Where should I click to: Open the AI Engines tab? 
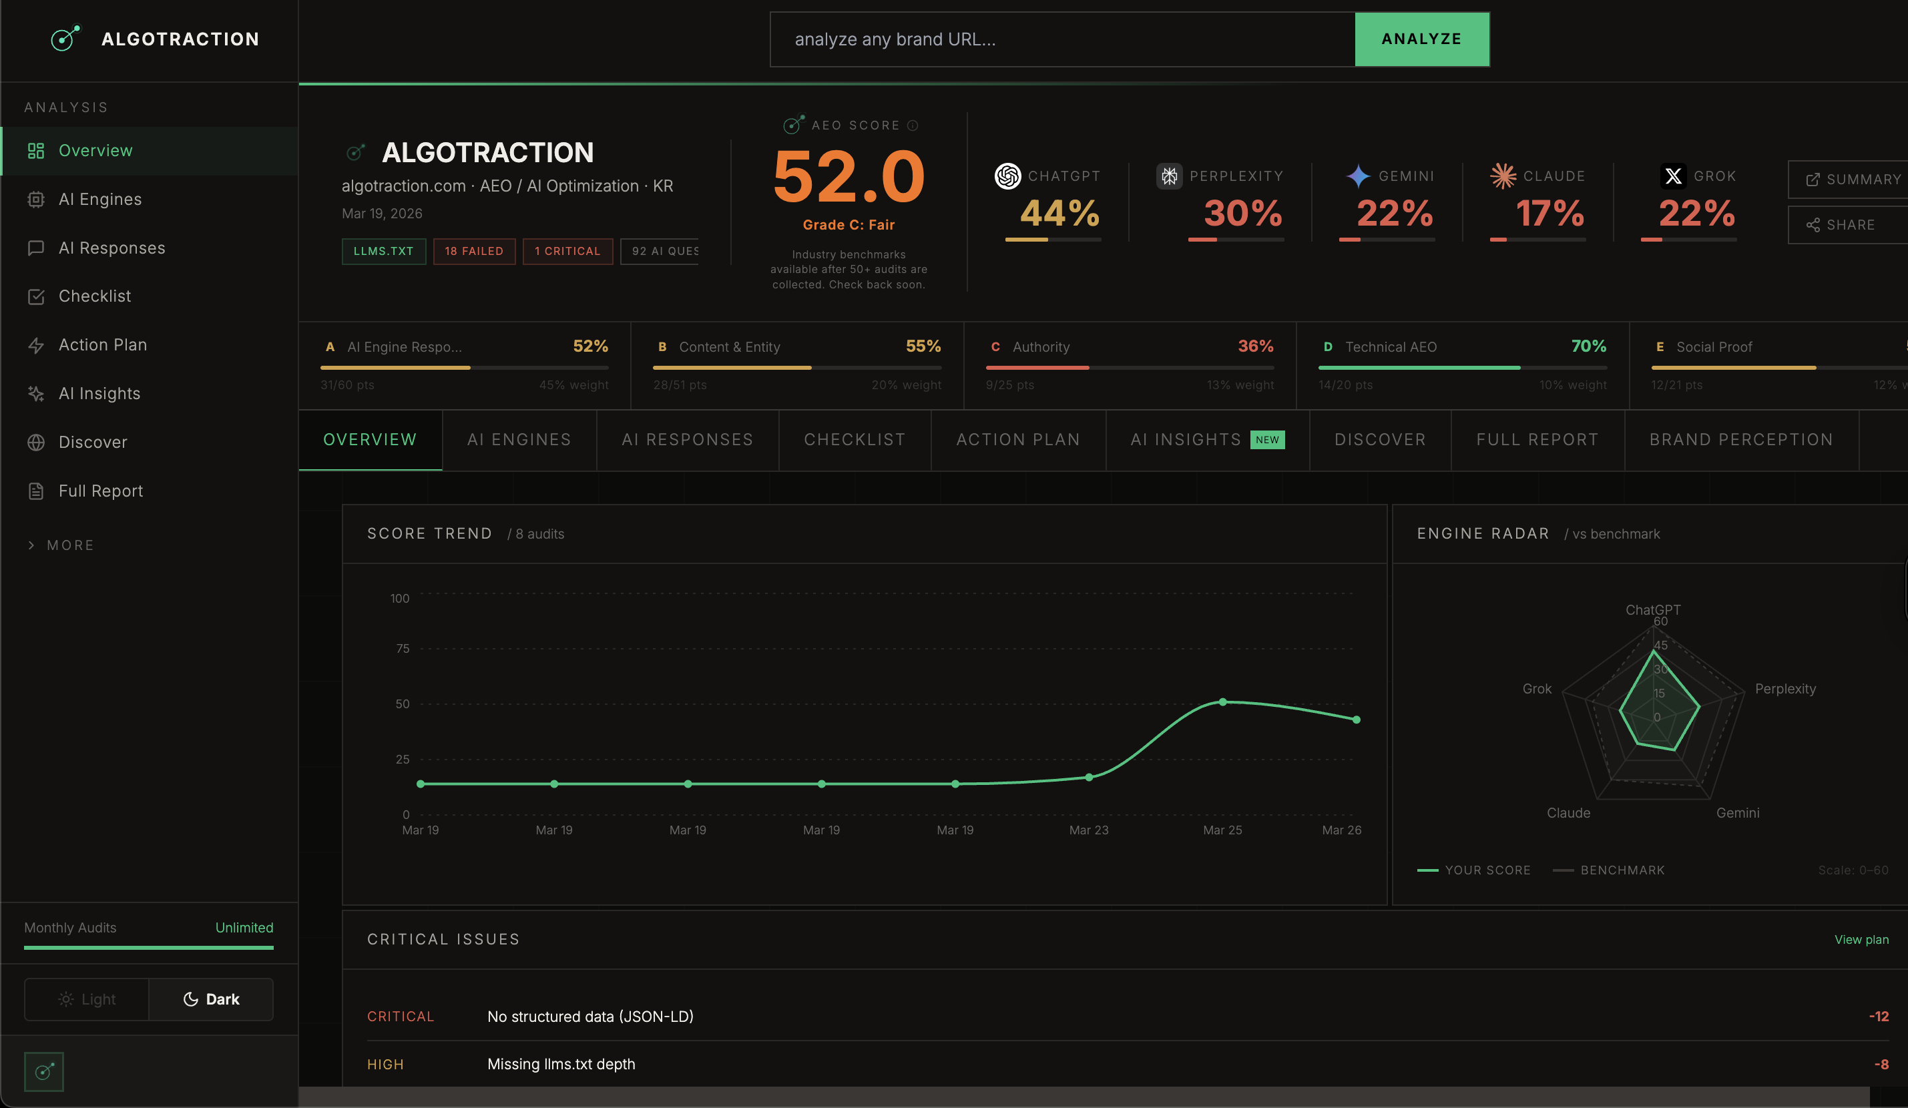tap(519, 440)
